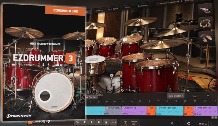The width and height of the screenshot is (218, 126).
Task: Open dropdown arrow on first Chorus Ride Bow Tip block
Action: point(123,108)
